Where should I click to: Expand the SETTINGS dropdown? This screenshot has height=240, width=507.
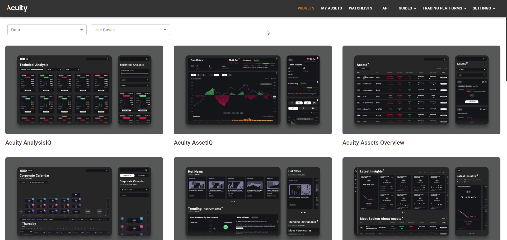click(484, 8)
